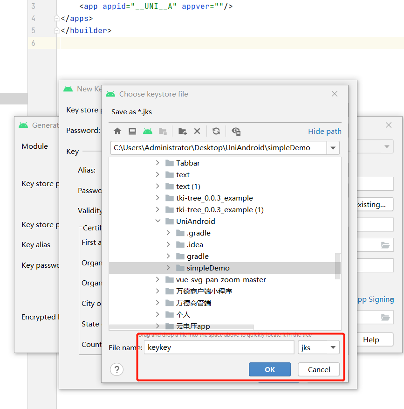Select the 个人 folder row
This screenshot has width=404, height=409.
(225, 314)
